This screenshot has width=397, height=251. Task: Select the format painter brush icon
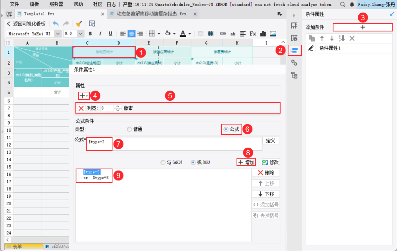[x=79, y=24]
